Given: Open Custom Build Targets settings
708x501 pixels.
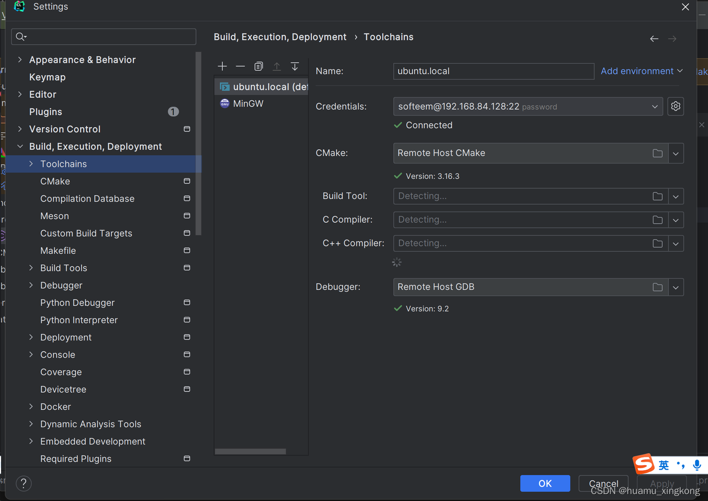Looking at the screenshot, I should (x=86, y=233).
